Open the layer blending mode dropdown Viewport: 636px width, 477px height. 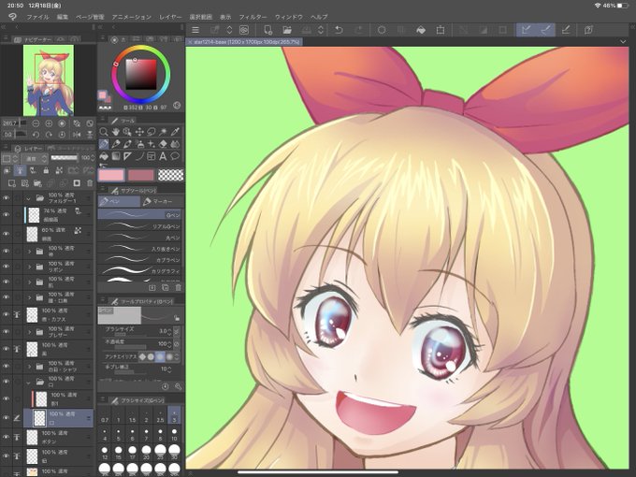click(x=35, y=159)
